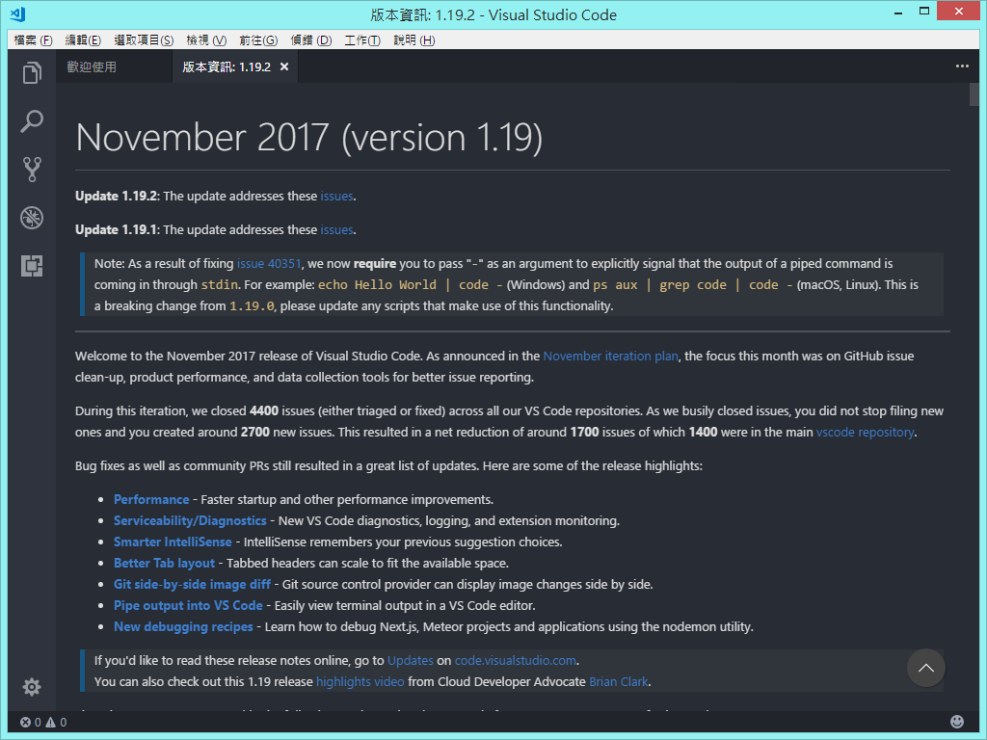Viewport: 987px width, 740px height.
Task: Open the November iteration plan link
Action: click(x=610, y=357)
